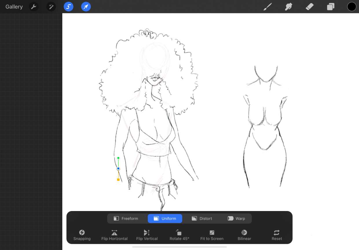Tap the Selection tool icon

pyautogui.click(x=69, y=7)
